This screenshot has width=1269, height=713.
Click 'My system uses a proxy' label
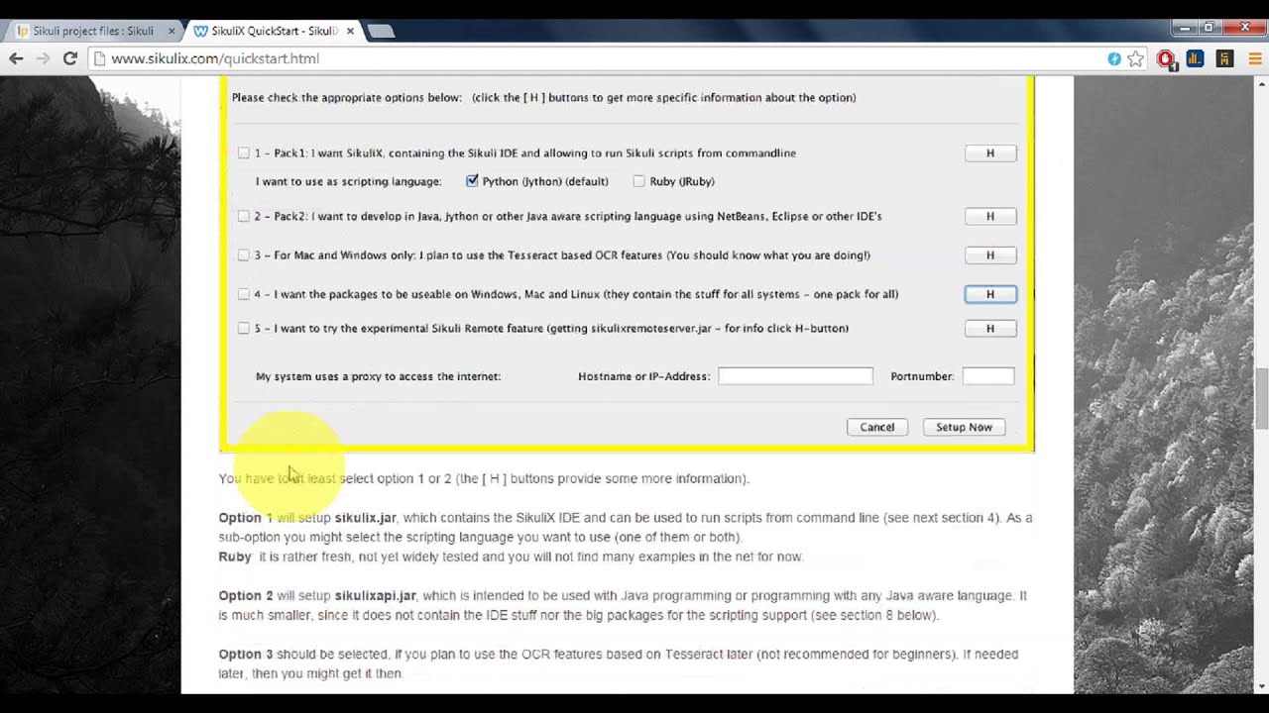(x=378, y=376)
